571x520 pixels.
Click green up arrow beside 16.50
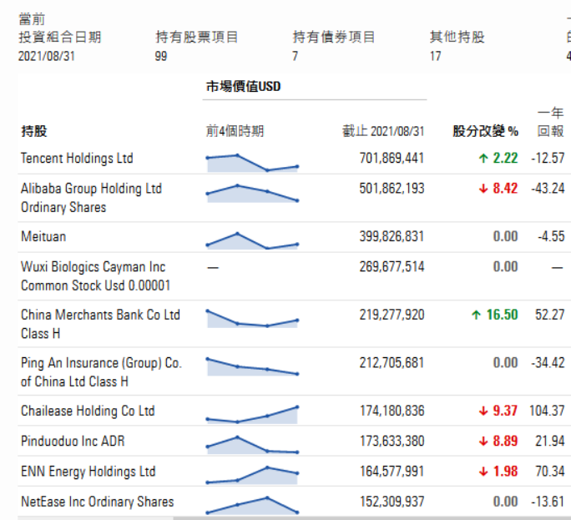coord(477,315)
